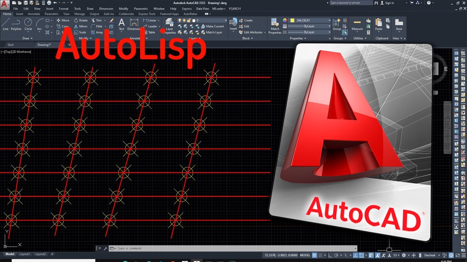Expand the Utilities panel

click(x=360, y=38)
